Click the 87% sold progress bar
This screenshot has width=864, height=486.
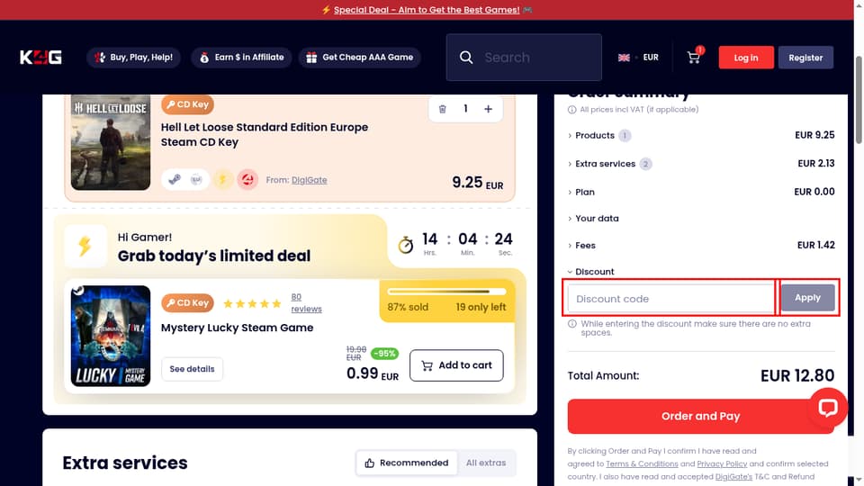tap(446, 292)
